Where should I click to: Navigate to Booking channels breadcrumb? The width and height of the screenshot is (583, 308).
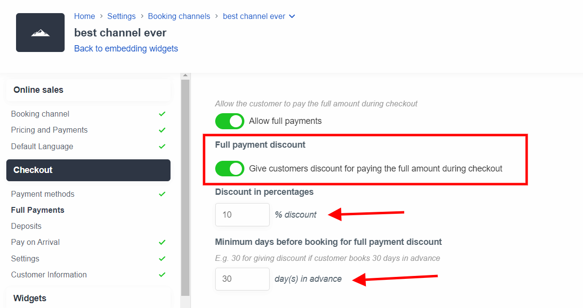tap(179, 16)
